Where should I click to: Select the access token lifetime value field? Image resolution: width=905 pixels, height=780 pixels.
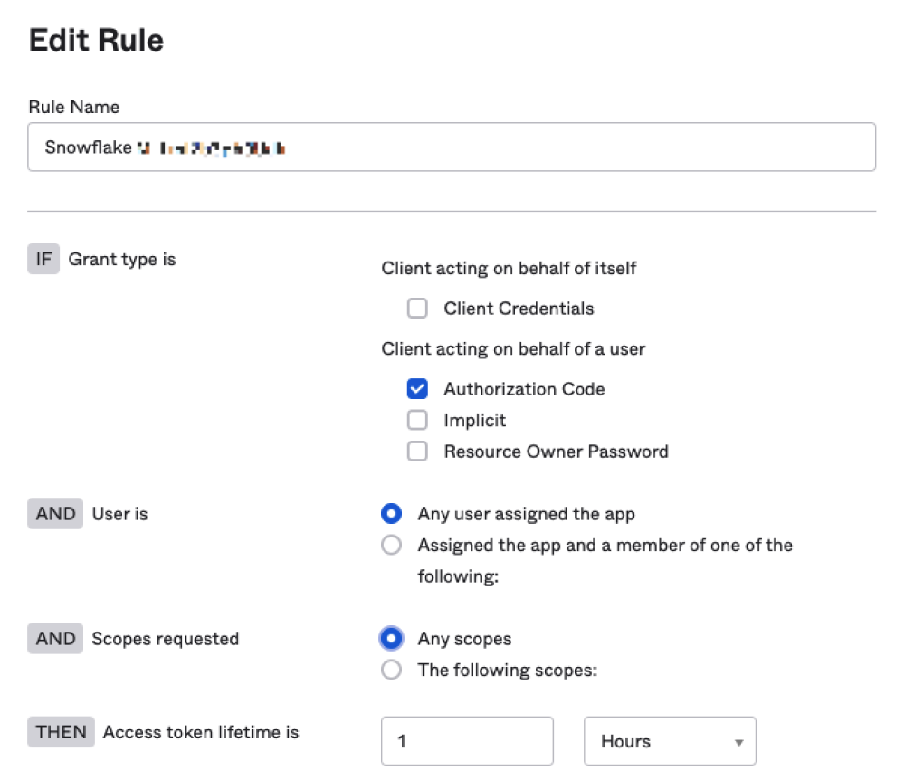coord(467,740)
